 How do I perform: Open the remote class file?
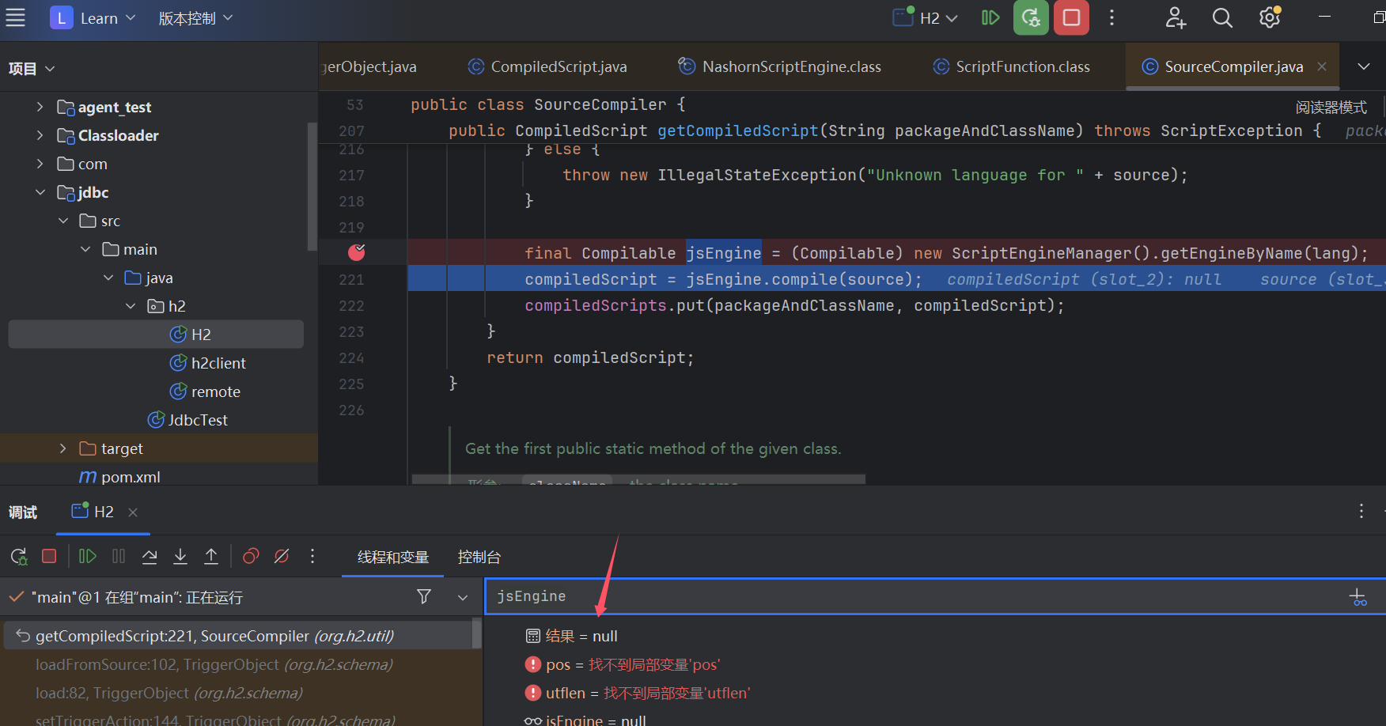pos(205,391)
